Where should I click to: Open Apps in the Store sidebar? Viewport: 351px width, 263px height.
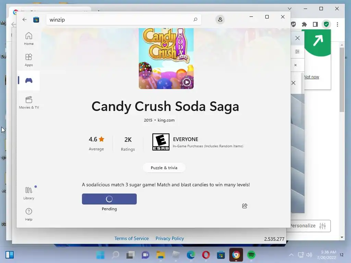(29, 60)
